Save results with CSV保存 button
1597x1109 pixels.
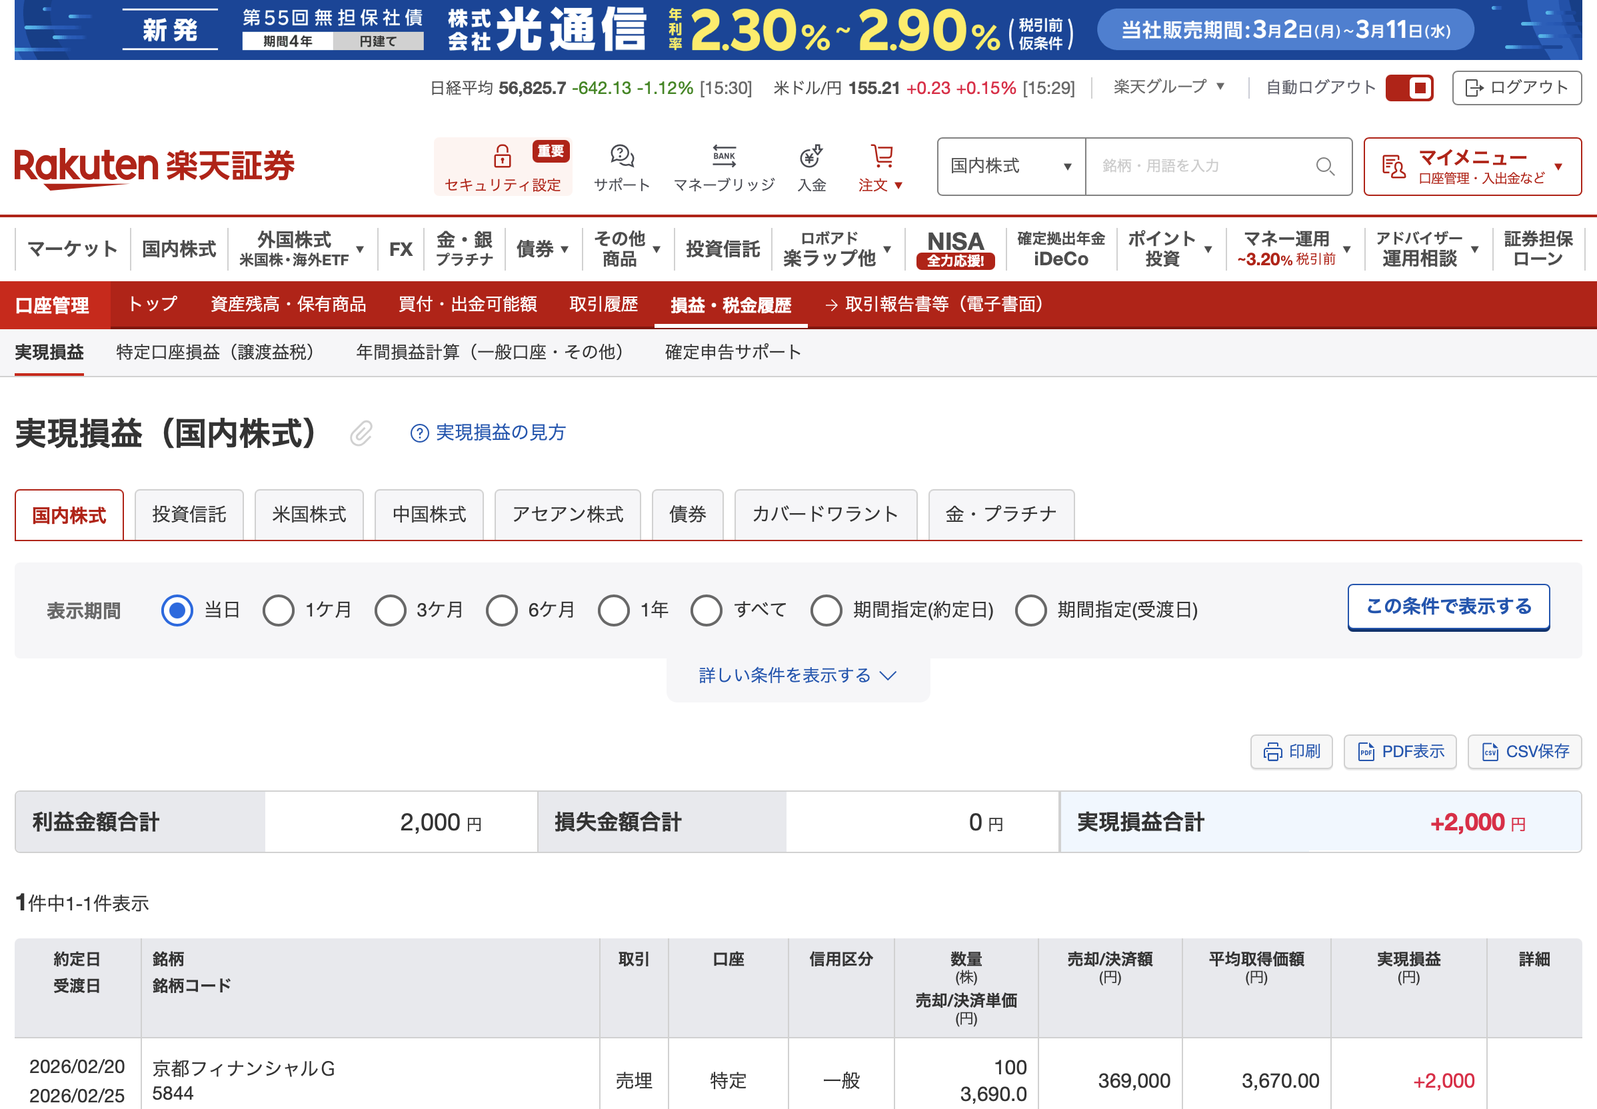pos(1524,752)
